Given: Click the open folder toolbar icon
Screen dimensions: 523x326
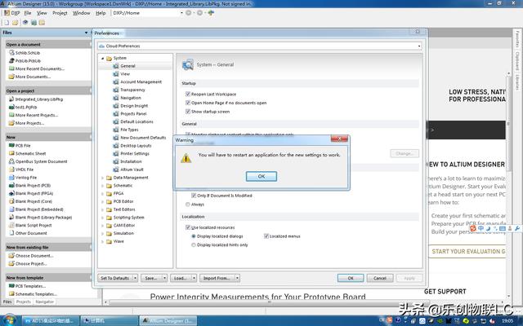Looking at the screenshot, I should tap(16, 23).
